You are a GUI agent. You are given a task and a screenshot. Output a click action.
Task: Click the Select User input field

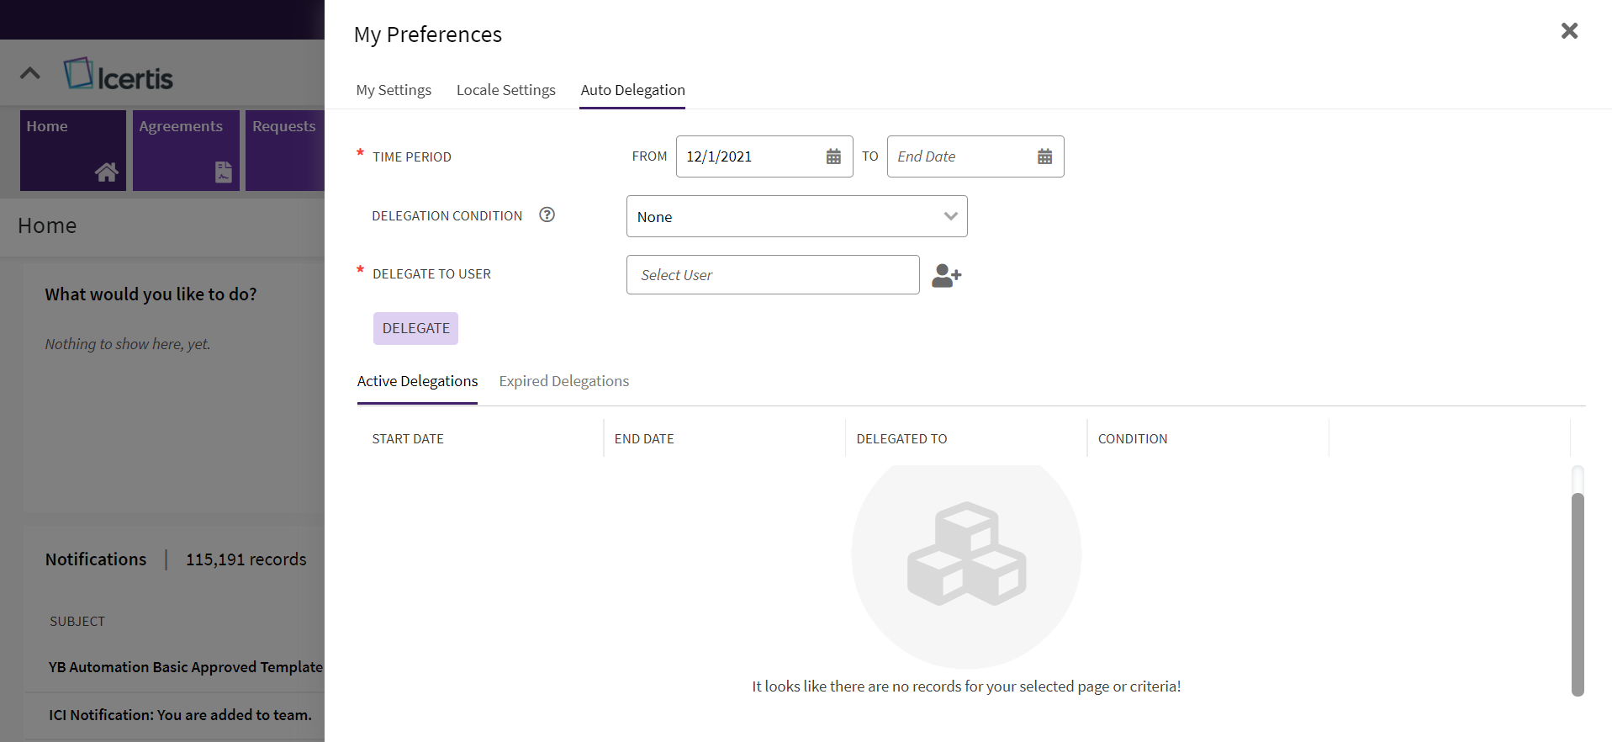coord(772,275)
